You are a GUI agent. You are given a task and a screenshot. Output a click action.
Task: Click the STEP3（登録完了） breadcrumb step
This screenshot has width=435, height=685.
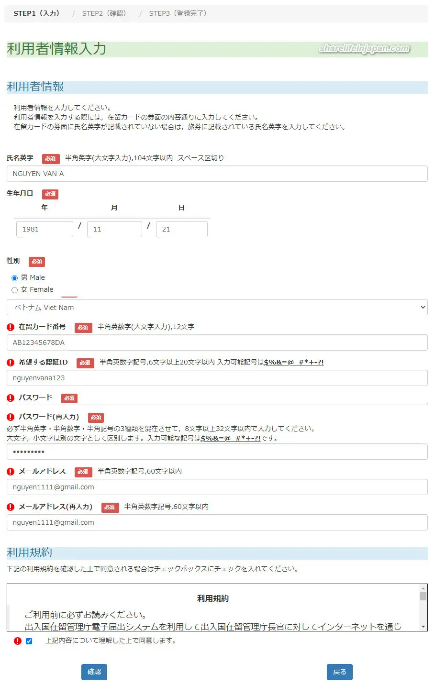point(178,13)
